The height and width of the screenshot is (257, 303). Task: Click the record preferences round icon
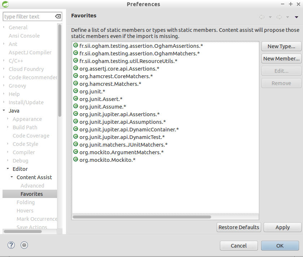click(24, 245)
